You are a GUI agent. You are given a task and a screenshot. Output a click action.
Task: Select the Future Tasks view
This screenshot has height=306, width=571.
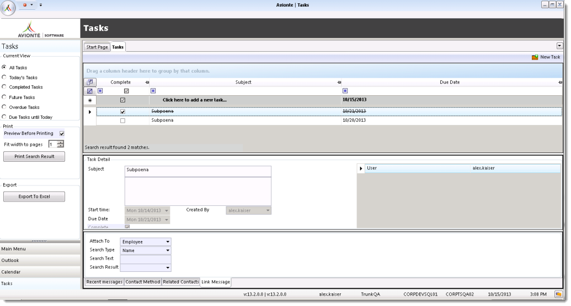pos(4,97)
